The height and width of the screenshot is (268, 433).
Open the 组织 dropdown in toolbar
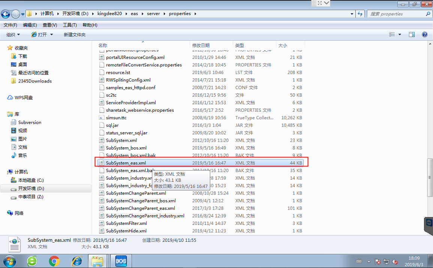13,34
